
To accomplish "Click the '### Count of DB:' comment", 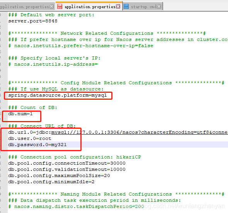I will [x=33, y=107].
